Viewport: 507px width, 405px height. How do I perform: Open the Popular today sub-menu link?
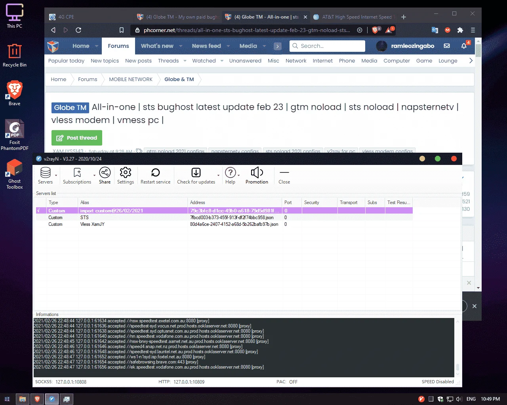pos(66,61)
